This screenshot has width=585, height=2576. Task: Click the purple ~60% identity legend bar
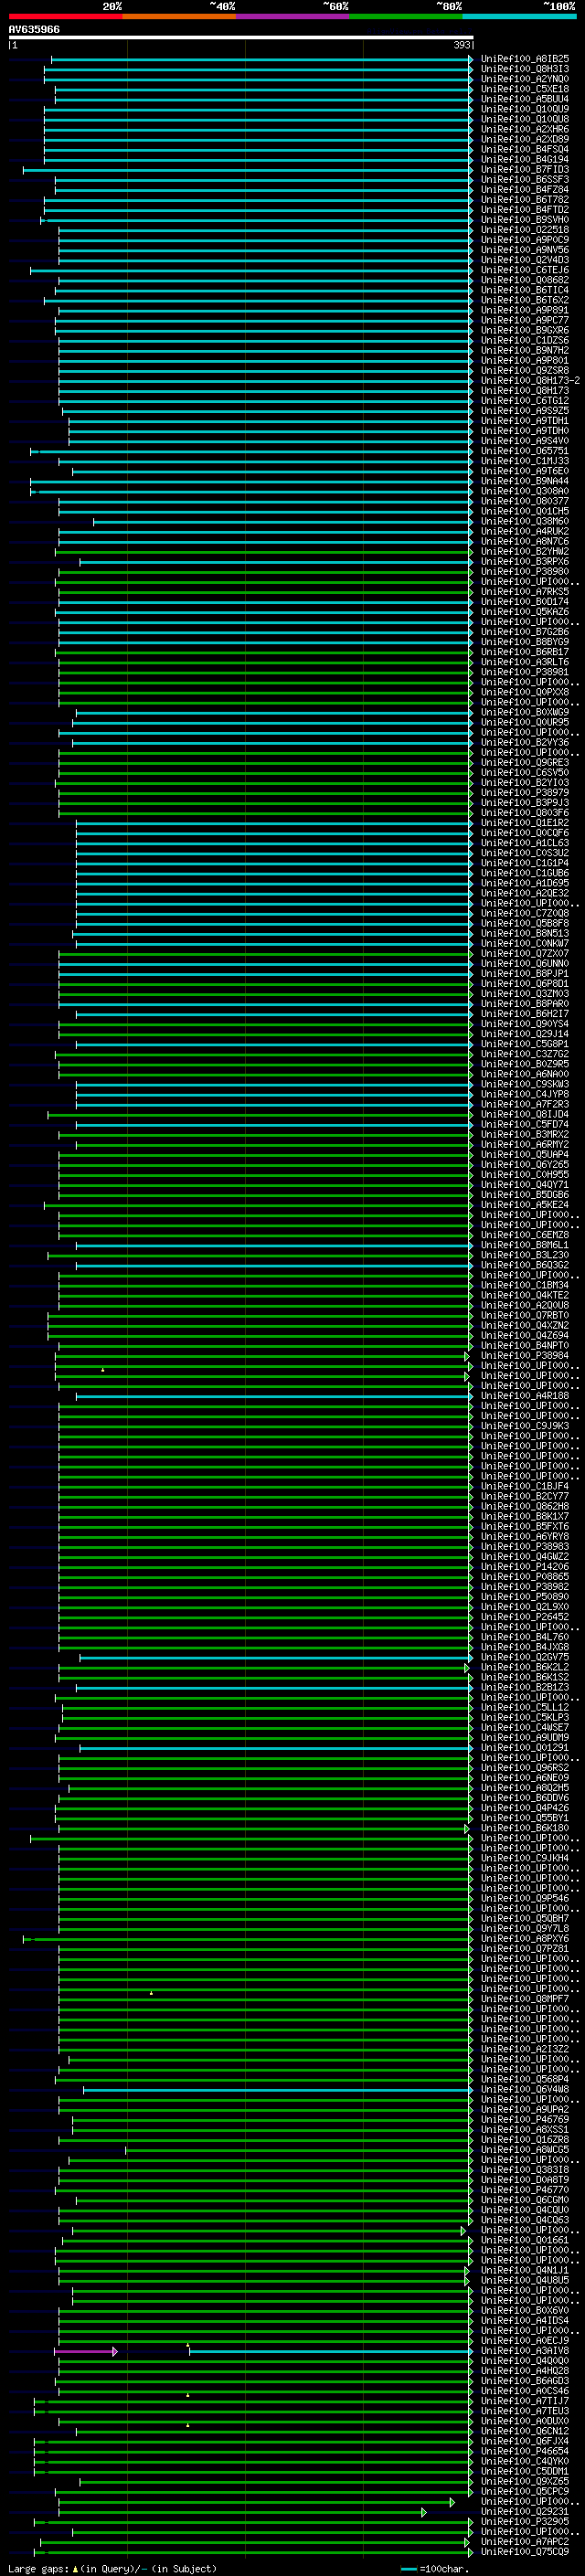click(x=292, y=16)
